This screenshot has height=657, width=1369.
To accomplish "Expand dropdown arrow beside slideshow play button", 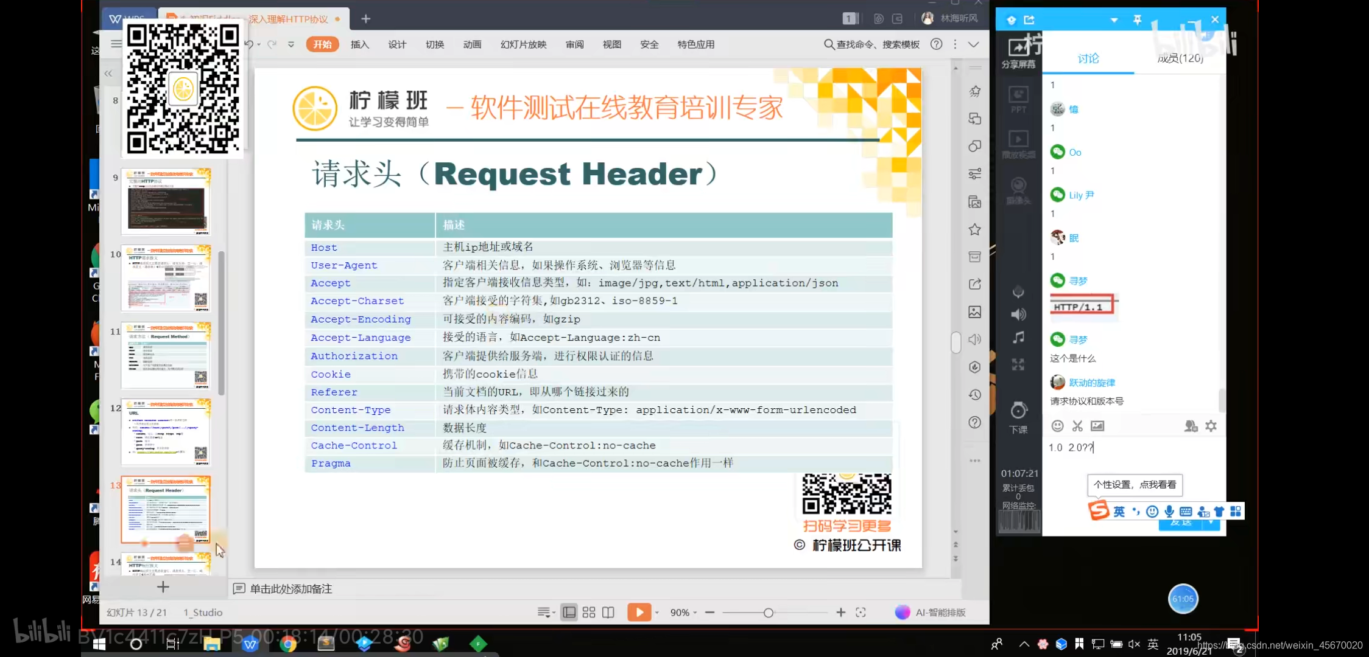I will [657, 613].
